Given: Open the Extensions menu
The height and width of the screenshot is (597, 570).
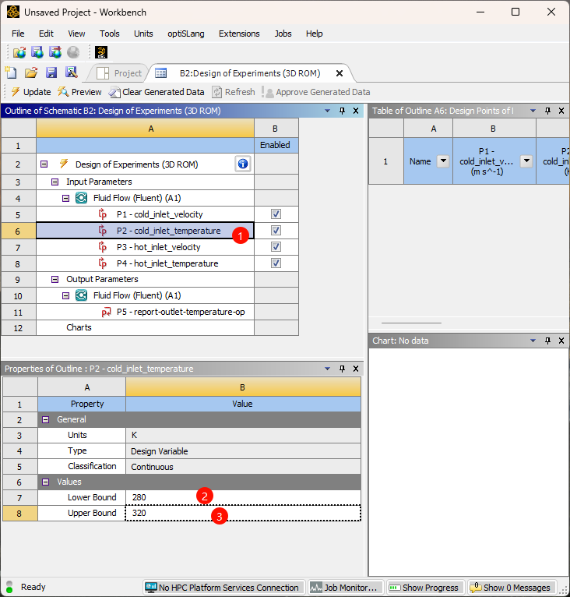Looking at the screenshot, I should click(238, 34).
